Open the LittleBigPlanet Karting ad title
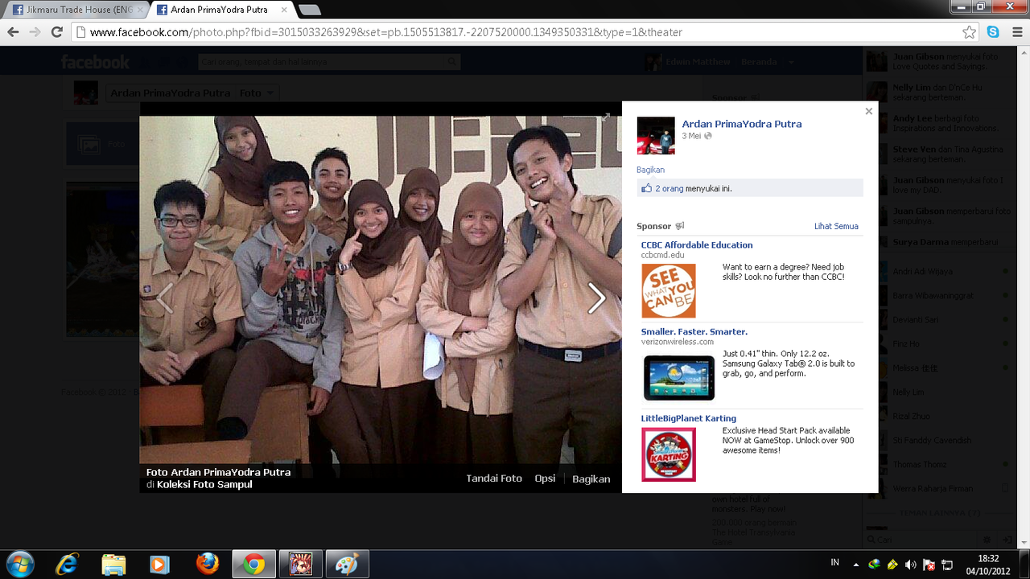1030x579 pixels. [689, 418]
